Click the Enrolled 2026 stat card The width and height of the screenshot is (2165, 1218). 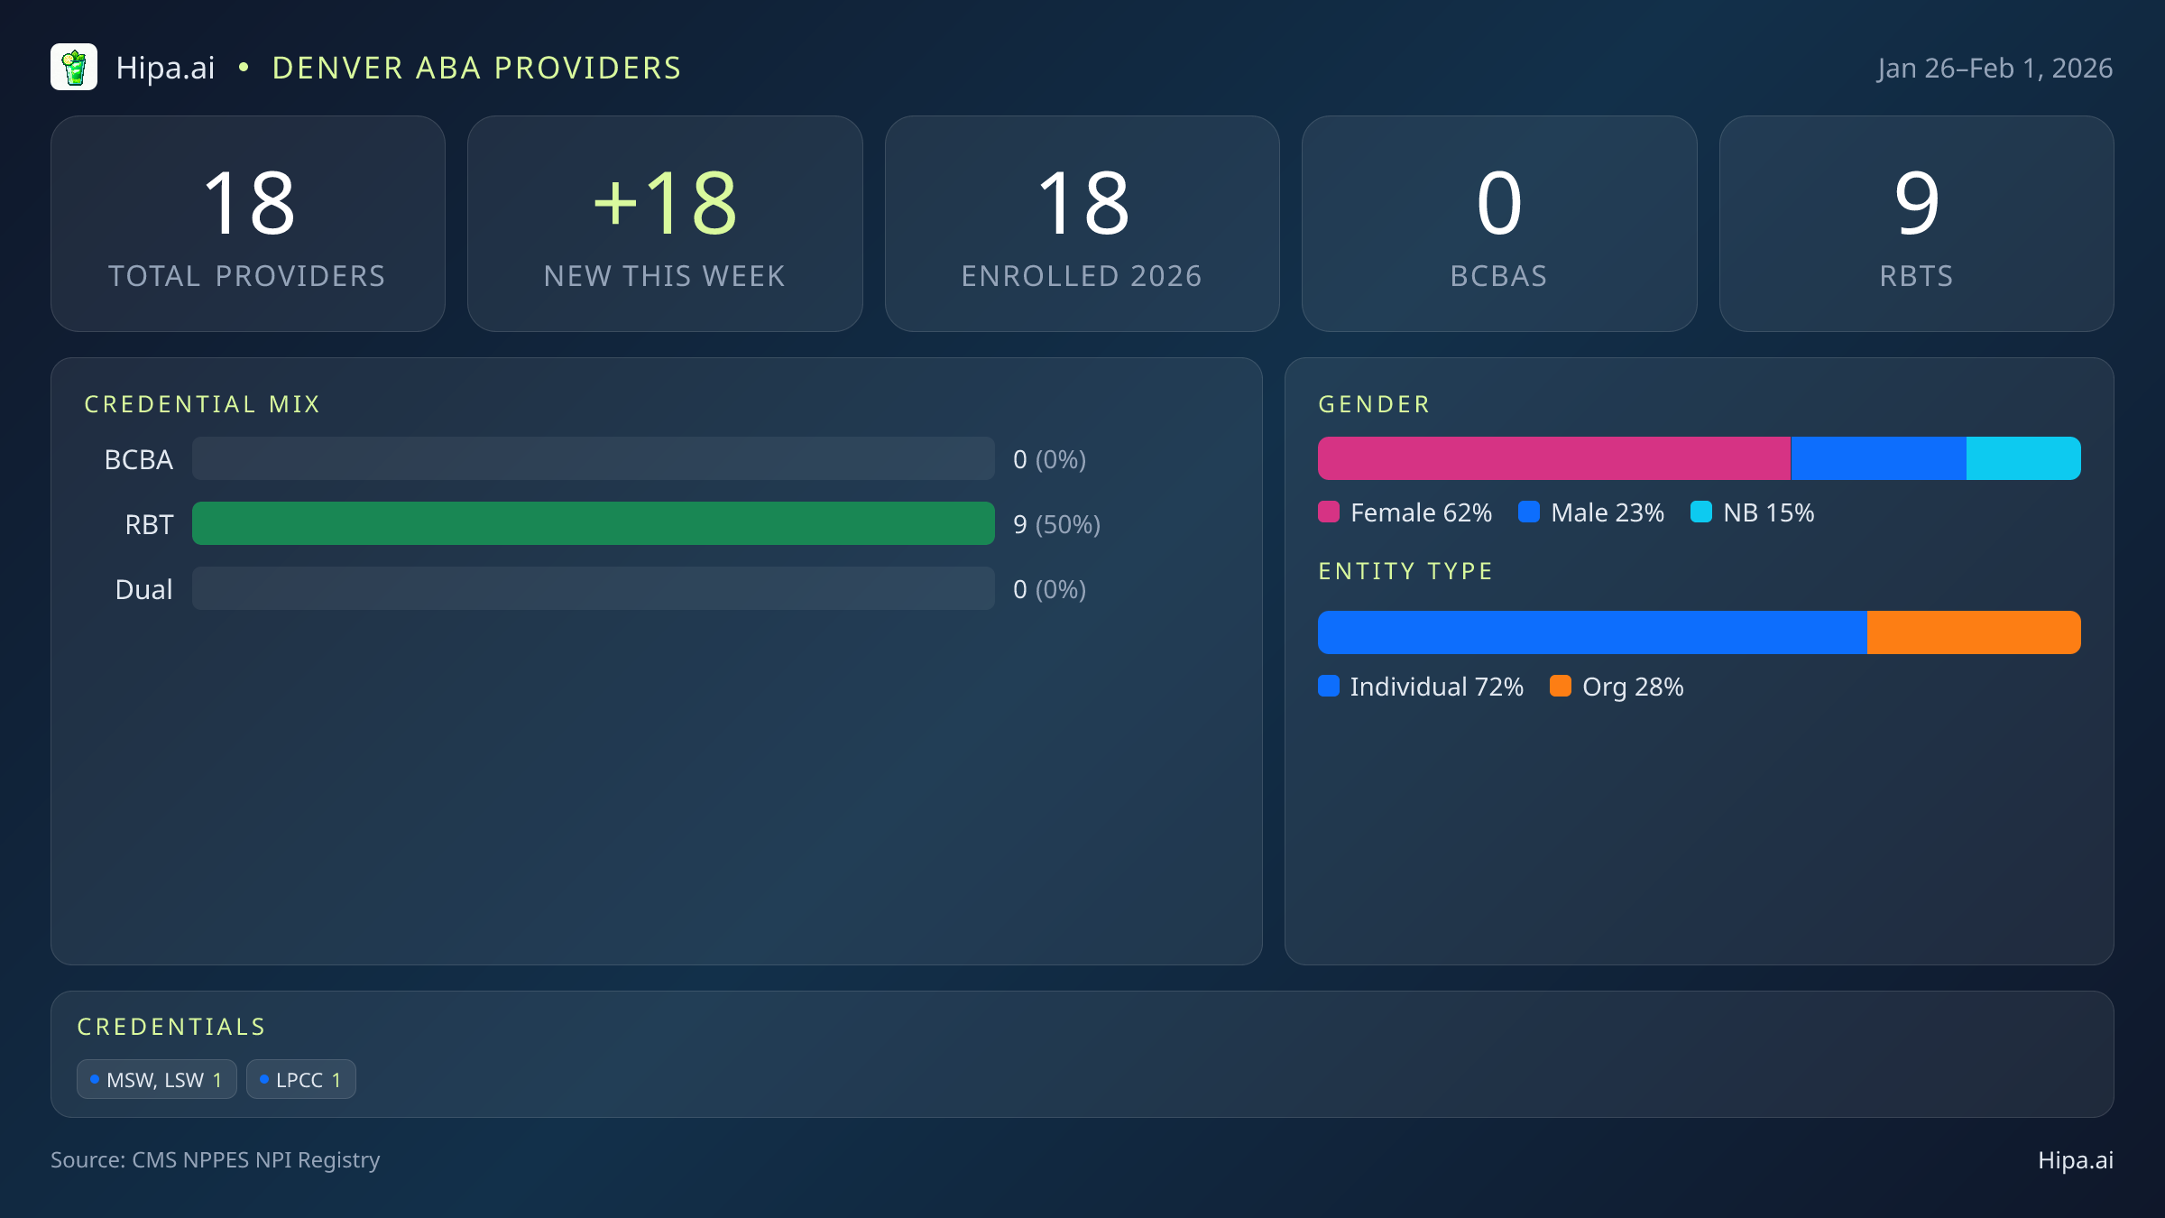[x=1082, y=223]
